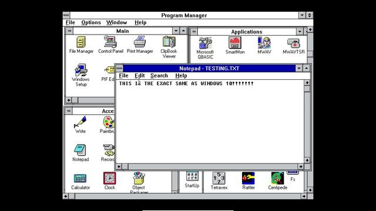Maximize the Main group window

[x=183, y=31]
